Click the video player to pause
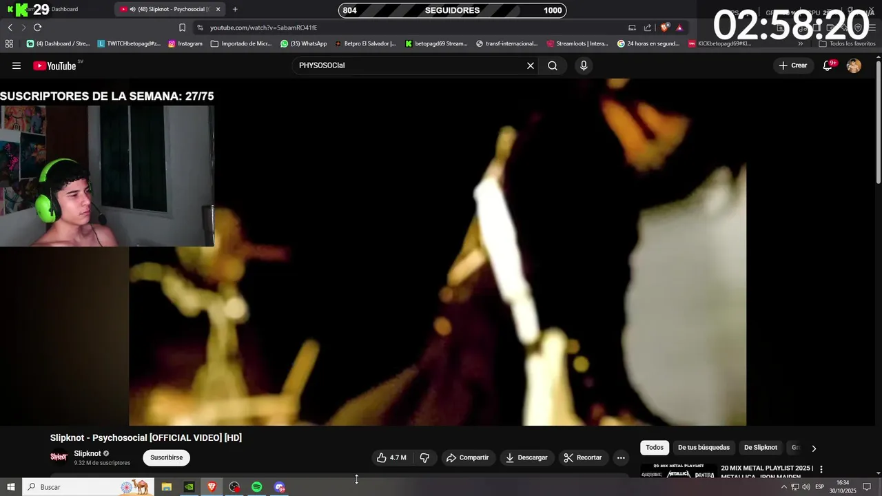 click(x=438, y=252)
